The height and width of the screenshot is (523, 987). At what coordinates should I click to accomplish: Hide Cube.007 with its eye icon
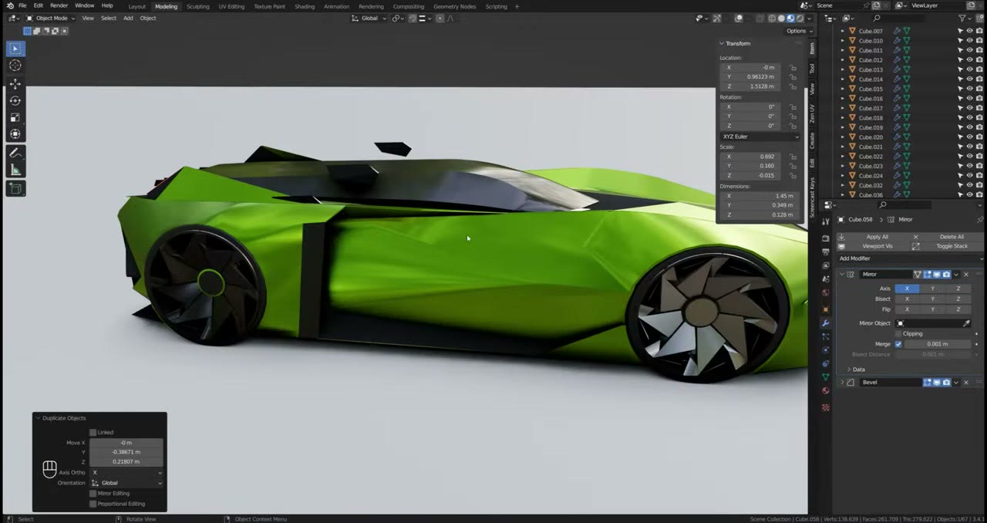click(x=969, y=31)
